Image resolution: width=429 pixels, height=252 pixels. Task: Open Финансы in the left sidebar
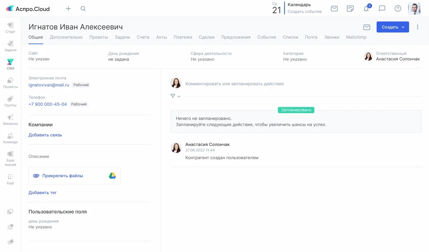click(x=10, y=120)
